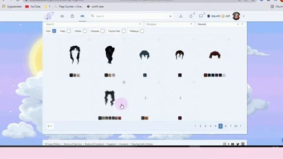Open Privacy Policy link

coord(53,144)
